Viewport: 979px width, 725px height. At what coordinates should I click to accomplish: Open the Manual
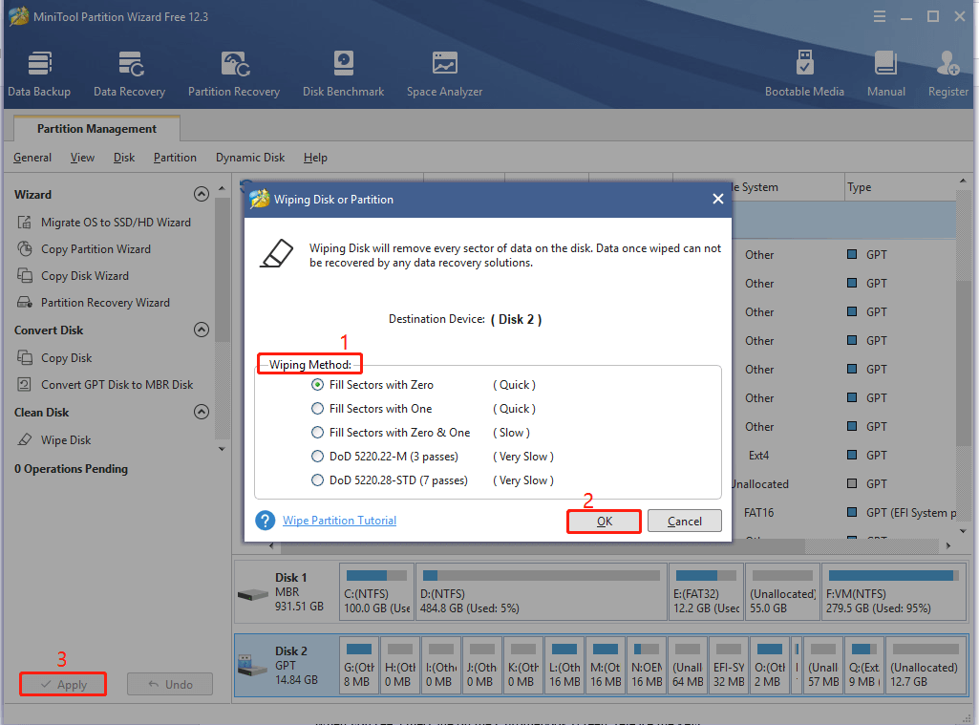tap(886, 74)
